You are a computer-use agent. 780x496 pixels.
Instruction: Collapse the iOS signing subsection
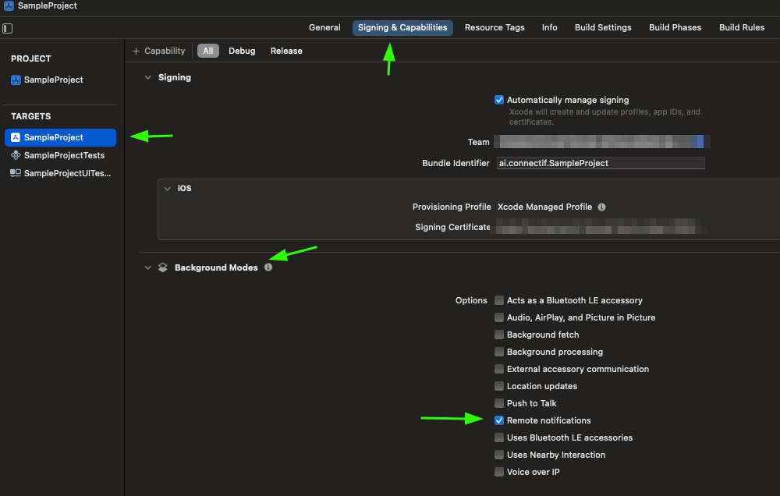coord(168,189)
